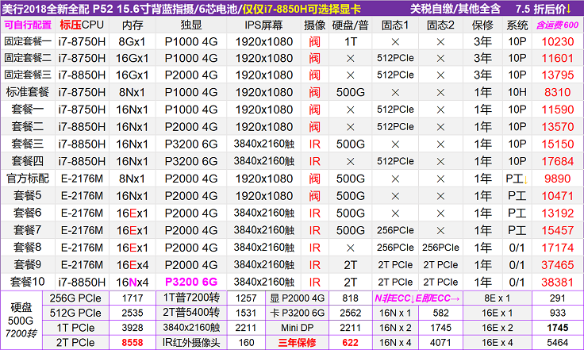The width and height of the screenshot is (584, 350).
Task: Click the 含运费600 header cell
Action: pyautogui.click(x=558, y=25)
